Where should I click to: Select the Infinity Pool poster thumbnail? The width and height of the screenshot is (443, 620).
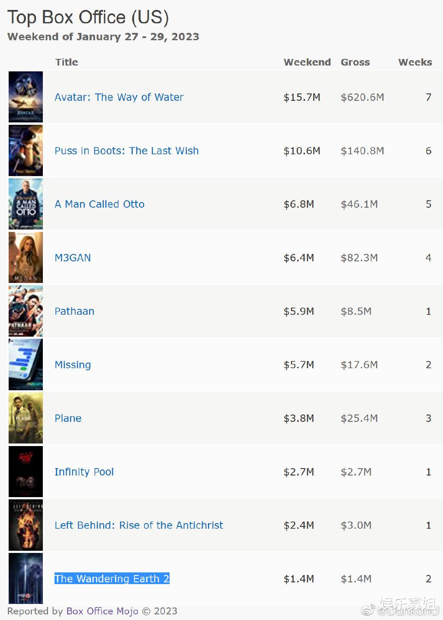tap(26, 472)
